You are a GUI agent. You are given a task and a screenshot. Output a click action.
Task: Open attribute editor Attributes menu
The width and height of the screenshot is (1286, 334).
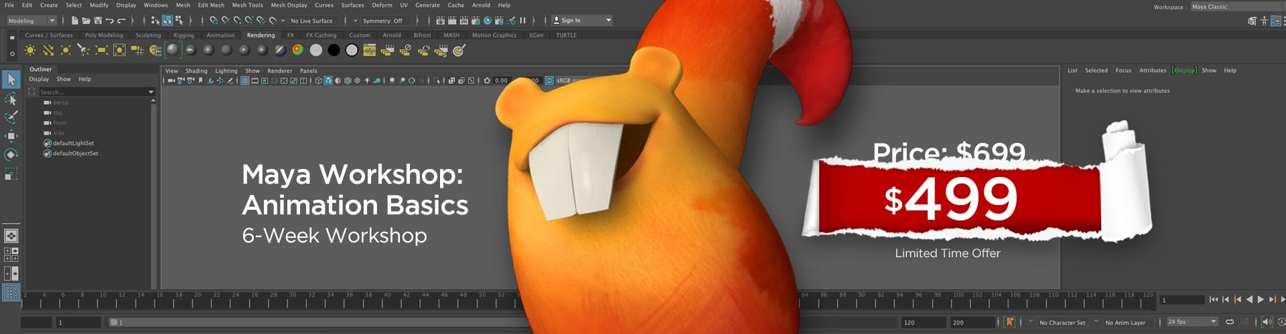pos(1153,70)
